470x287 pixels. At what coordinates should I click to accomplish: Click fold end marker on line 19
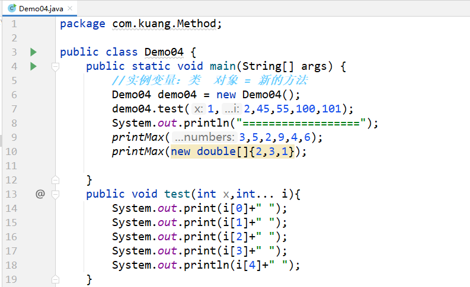(x=55, y=279)
